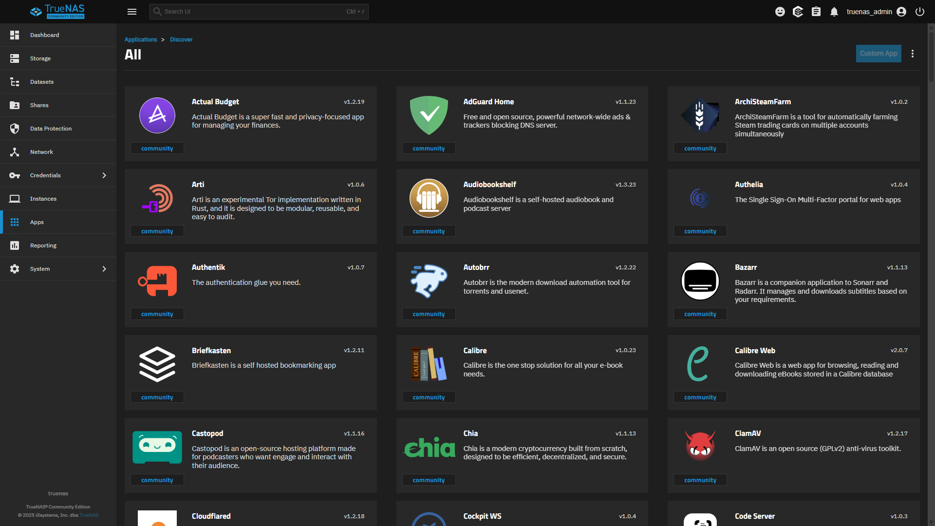
Task: Select Reporting from the sidebar
Action: point(43,245)
